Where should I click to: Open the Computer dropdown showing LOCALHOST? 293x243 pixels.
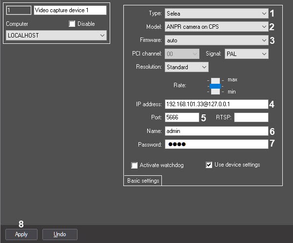tap(56, 36)
